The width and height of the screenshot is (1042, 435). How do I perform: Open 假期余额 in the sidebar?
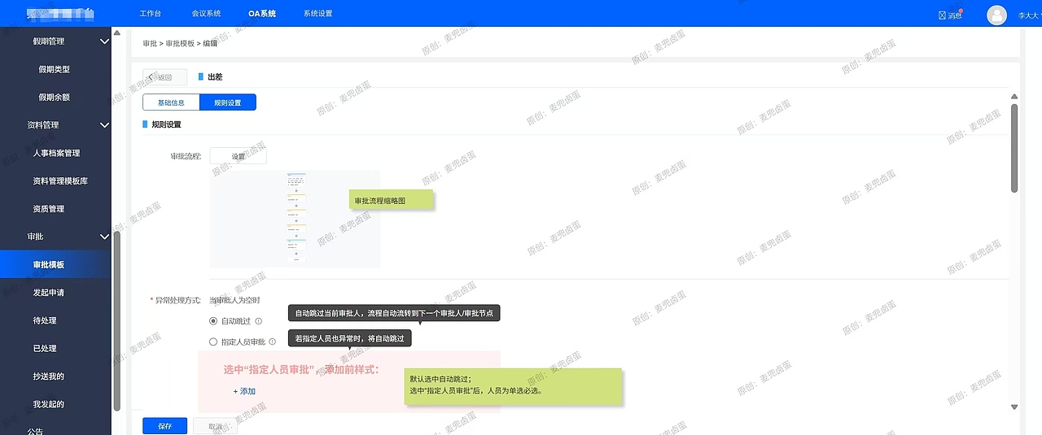pyautogui.click(x=55, y=97)
